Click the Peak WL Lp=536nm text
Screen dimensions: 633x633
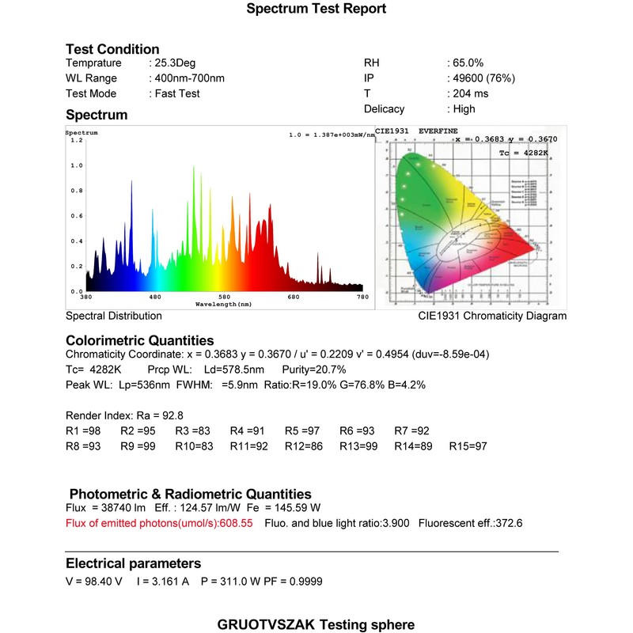click(117, 385)
